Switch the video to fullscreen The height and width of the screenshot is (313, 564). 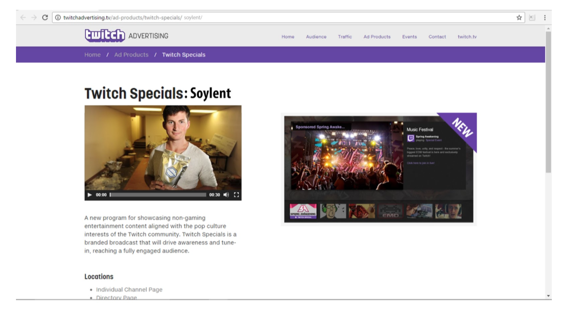[236, 195]
